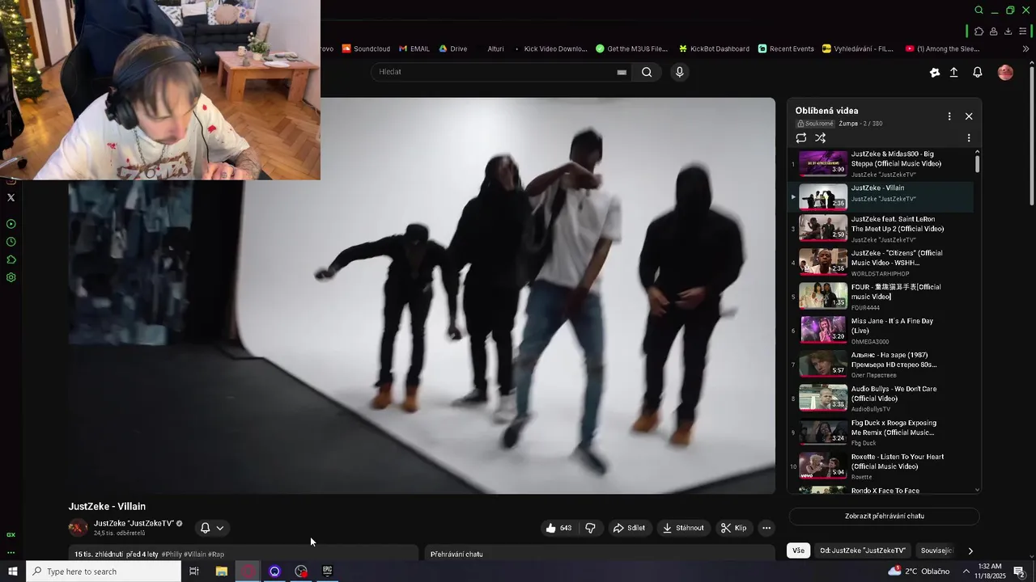
Task: Click the Stáhnout download button
Action: coord(683,528)
